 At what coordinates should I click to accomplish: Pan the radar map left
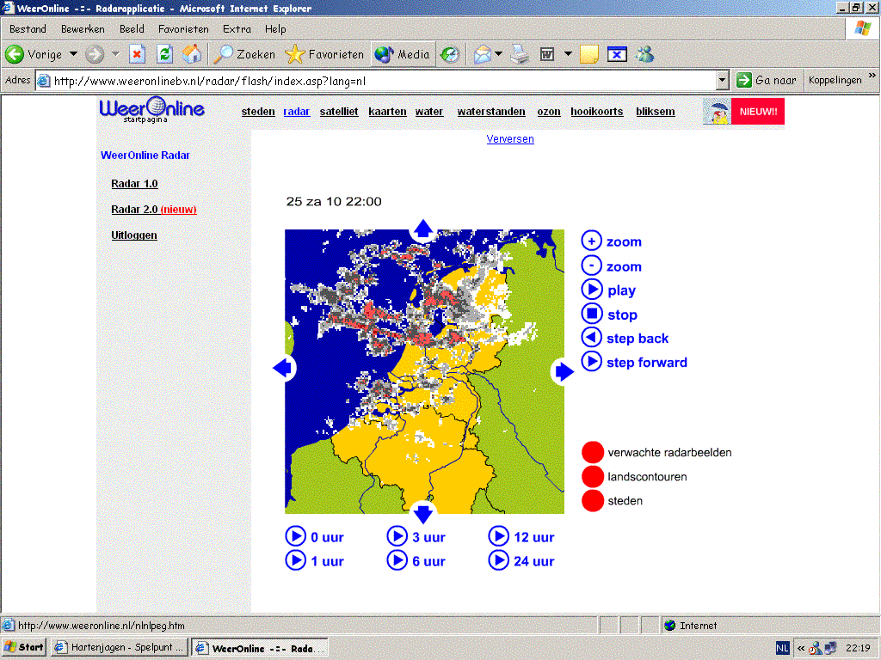coord(282,368)
